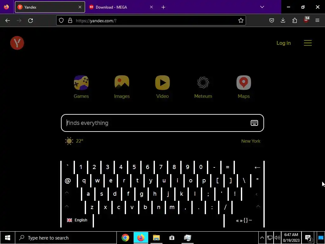The image size is (325, 244).
Task: Open File Explorer from the taskbar
Action: coord(156,238)
